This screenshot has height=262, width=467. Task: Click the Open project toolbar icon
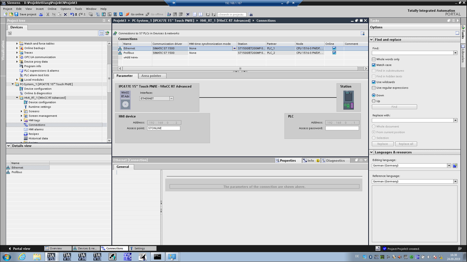11,14
